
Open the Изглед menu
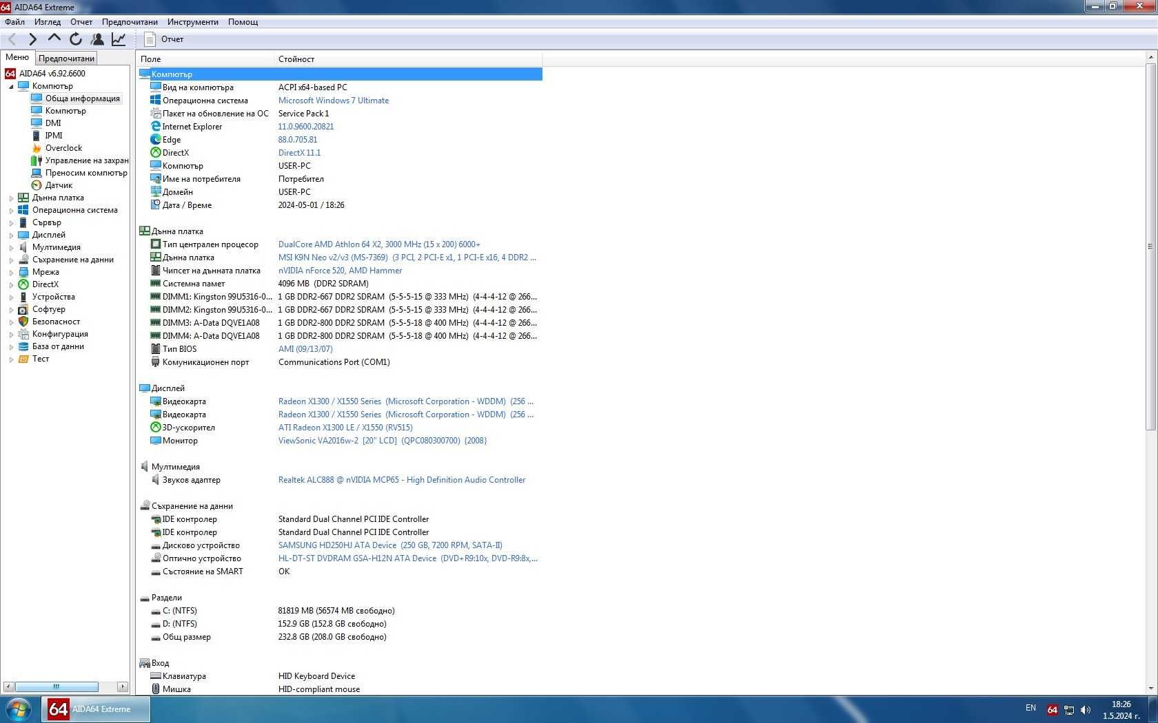(48, 22)
